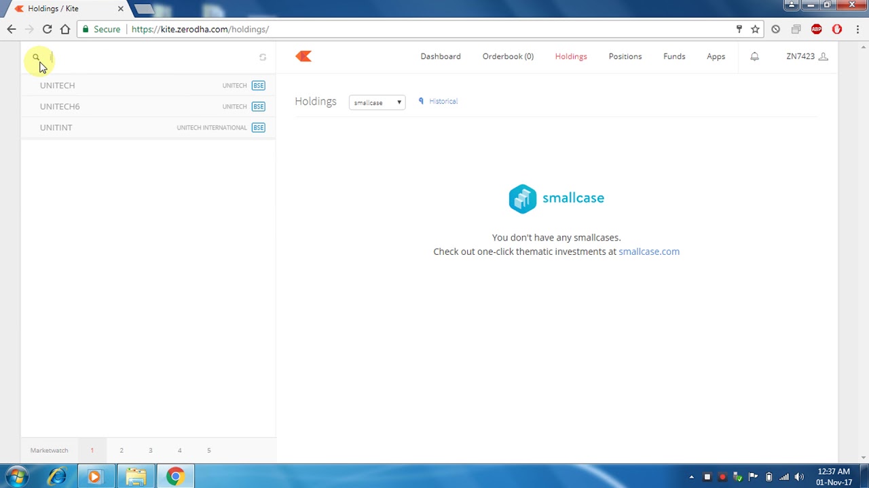Screen dimensions: 869x488
Task: Reload the page with browser refresh
Action: tap(48, 29)
